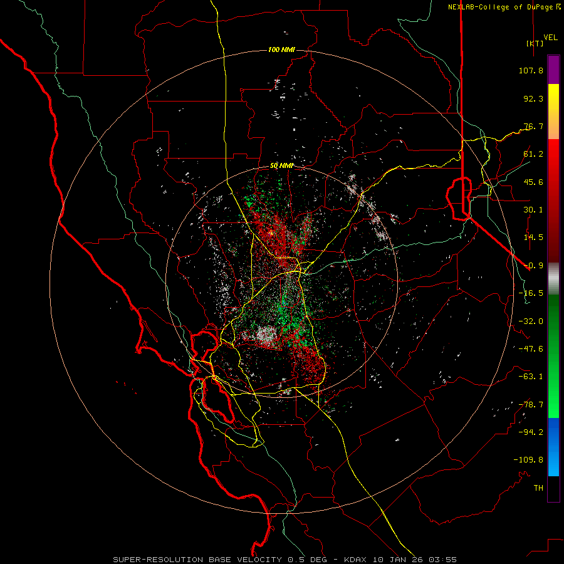Click the gray segment of the color bar
Image resolution: width=564 pixels, height=564 pixels.
pyautogui.click(x=553, y=279)
